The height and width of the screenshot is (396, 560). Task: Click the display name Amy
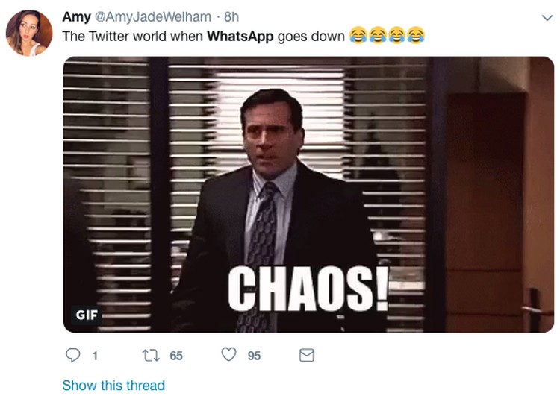[76, 16]
